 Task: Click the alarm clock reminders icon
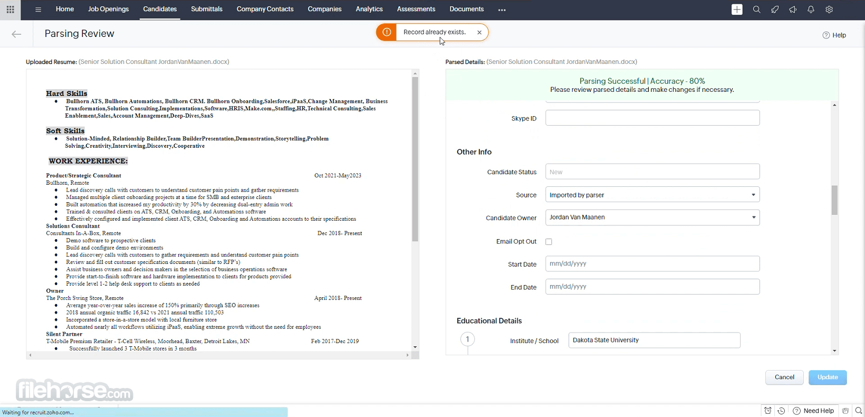click(x=768, y=411)
